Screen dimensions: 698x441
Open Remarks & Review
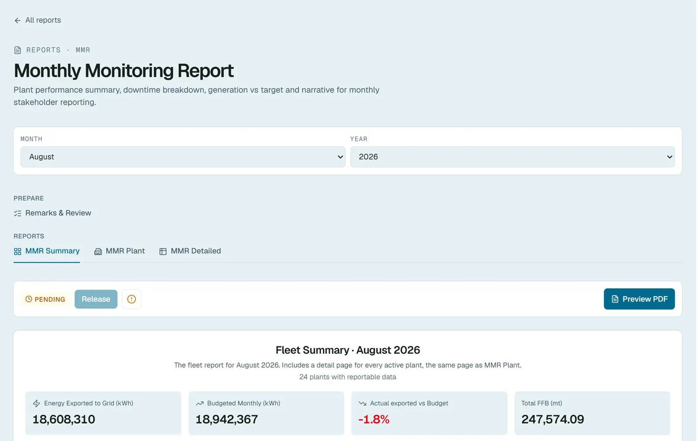click(x=52, y=213)
